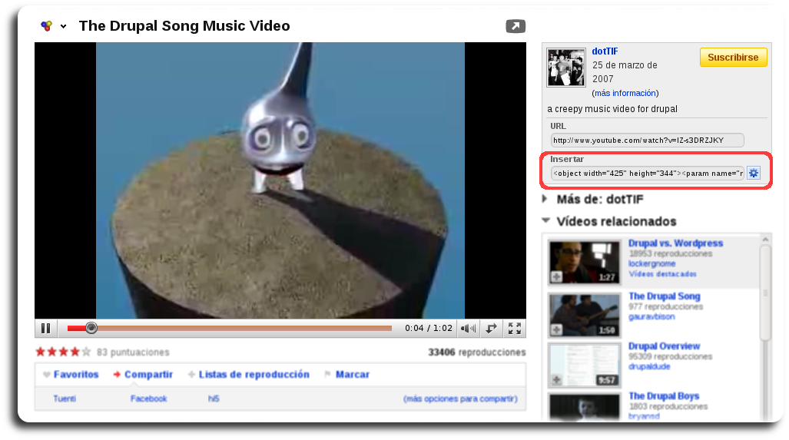Click the video URL text field

coord(647,141)
